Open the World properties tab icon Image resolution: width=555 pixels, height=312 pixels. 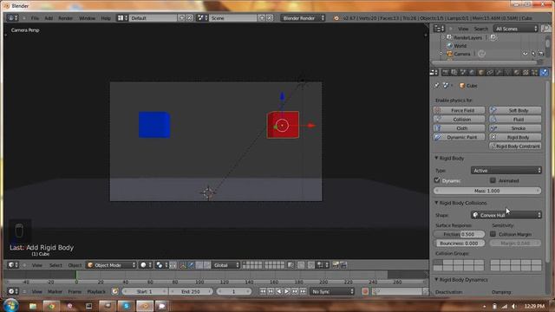coord(472,73)
